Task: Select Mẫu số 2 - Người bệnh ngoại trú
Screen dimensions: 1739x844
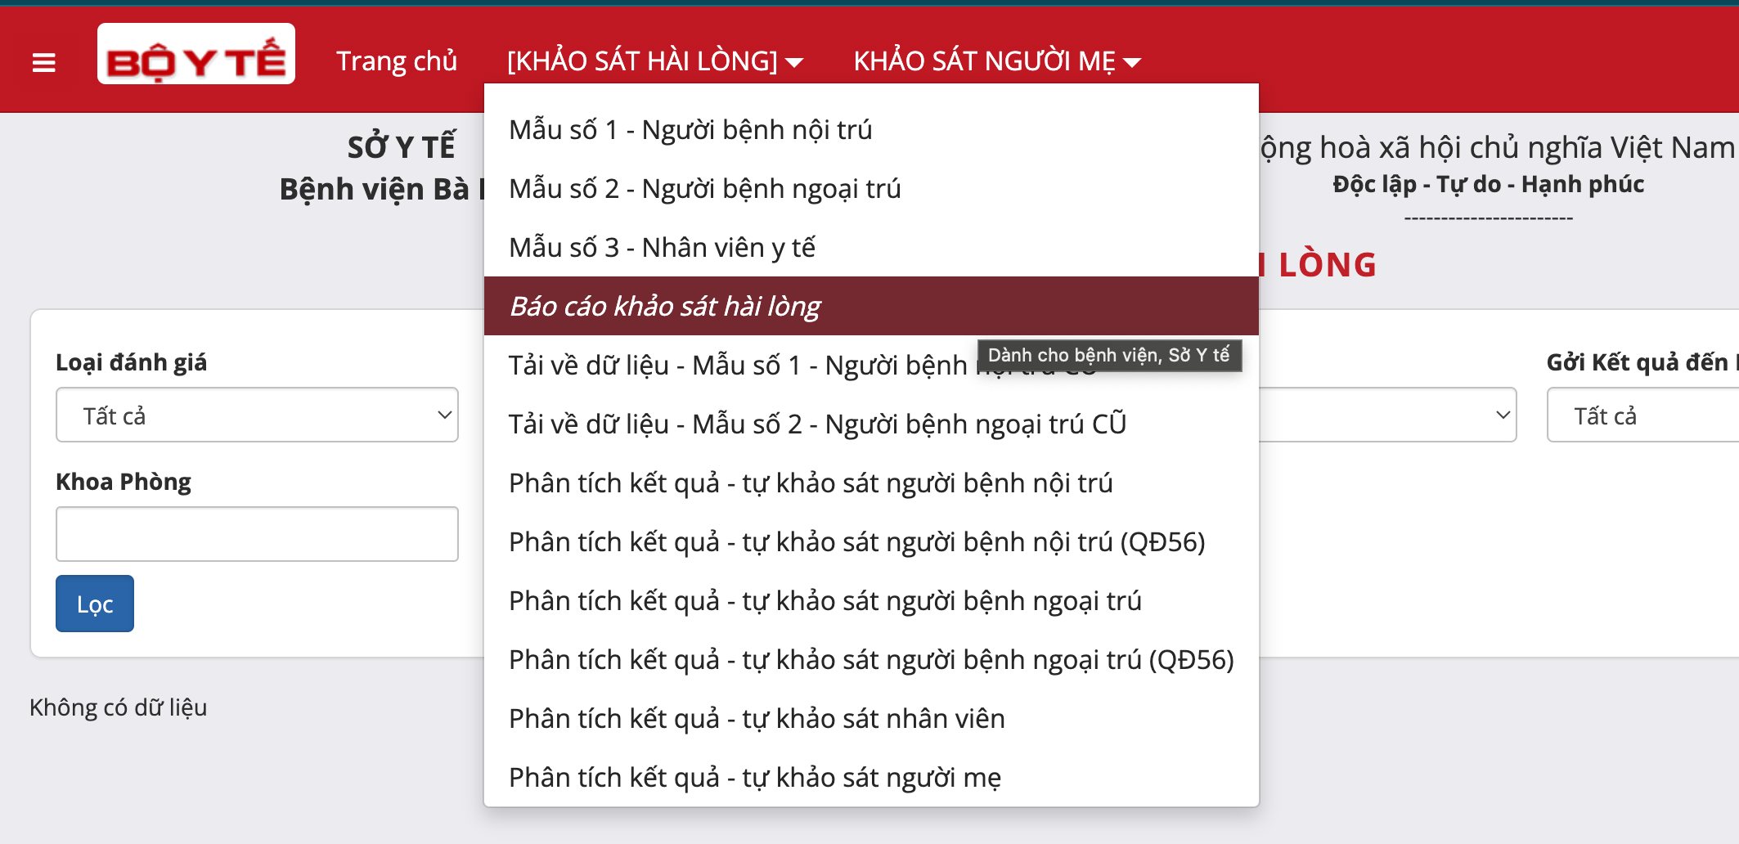Action: point(704,189)
